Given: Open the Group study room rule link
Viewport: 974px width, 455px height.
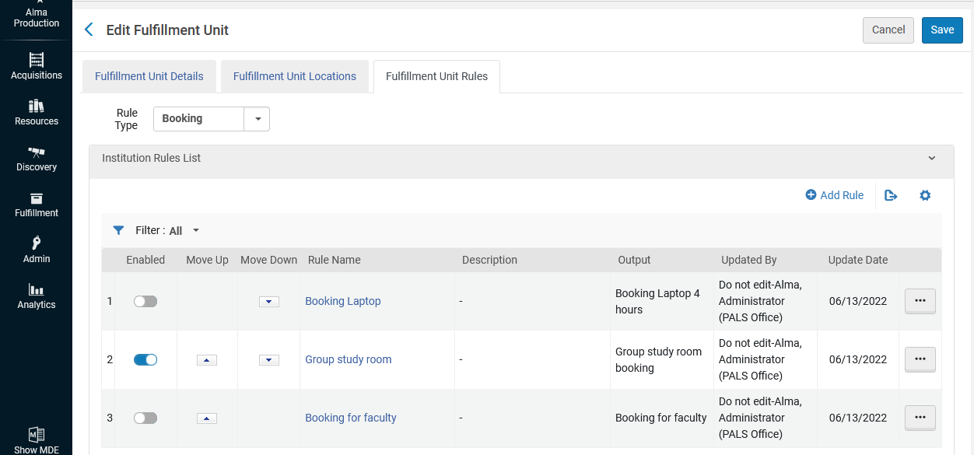Looking at the screenshot, I should coord(349,359).
